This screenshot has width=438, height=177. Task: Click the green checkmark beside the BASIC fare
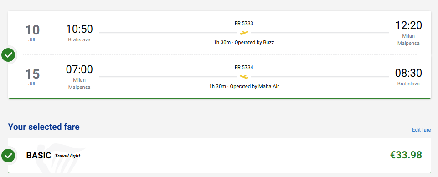[8, 155]
